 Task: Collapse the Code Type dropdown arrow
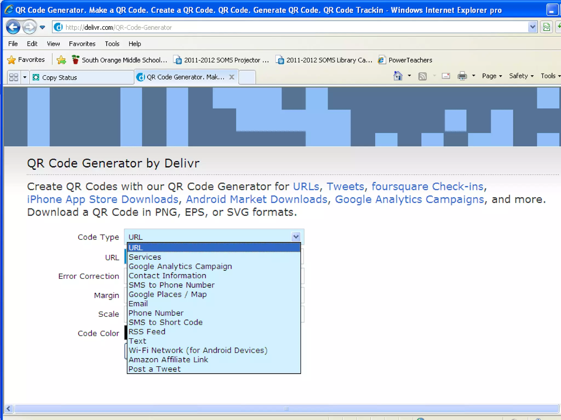tap(296, 237)
